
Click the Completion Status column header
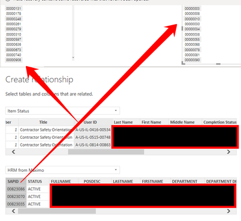pyautogui.click(x=220, y=122)
